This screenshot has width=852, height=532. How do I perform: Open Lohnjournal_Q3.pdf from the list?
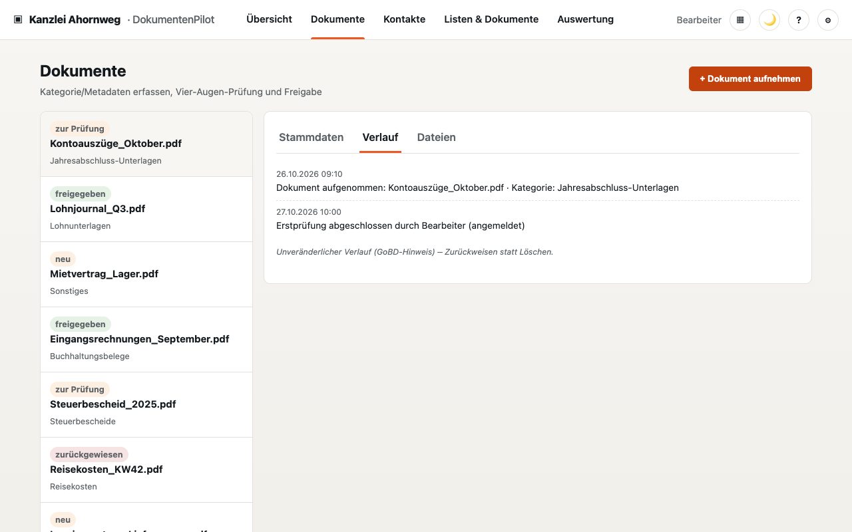pyautogui.click(x=146, y=209)
